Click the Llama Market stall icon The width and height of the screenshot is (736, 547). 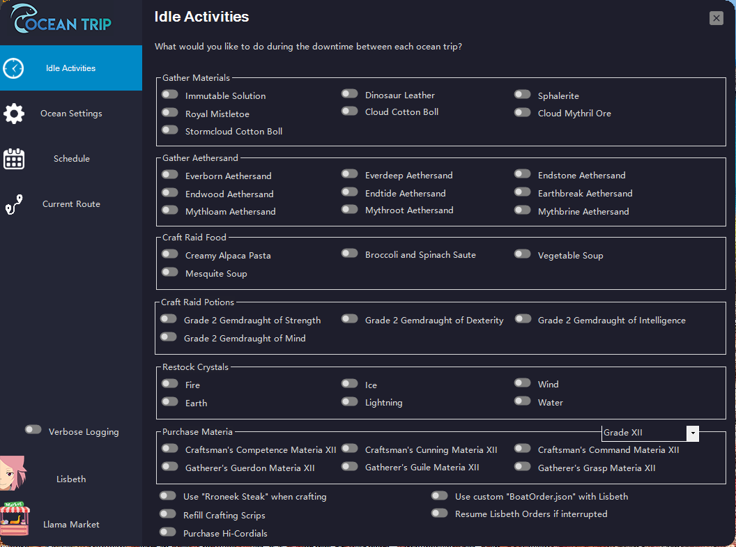15,519
